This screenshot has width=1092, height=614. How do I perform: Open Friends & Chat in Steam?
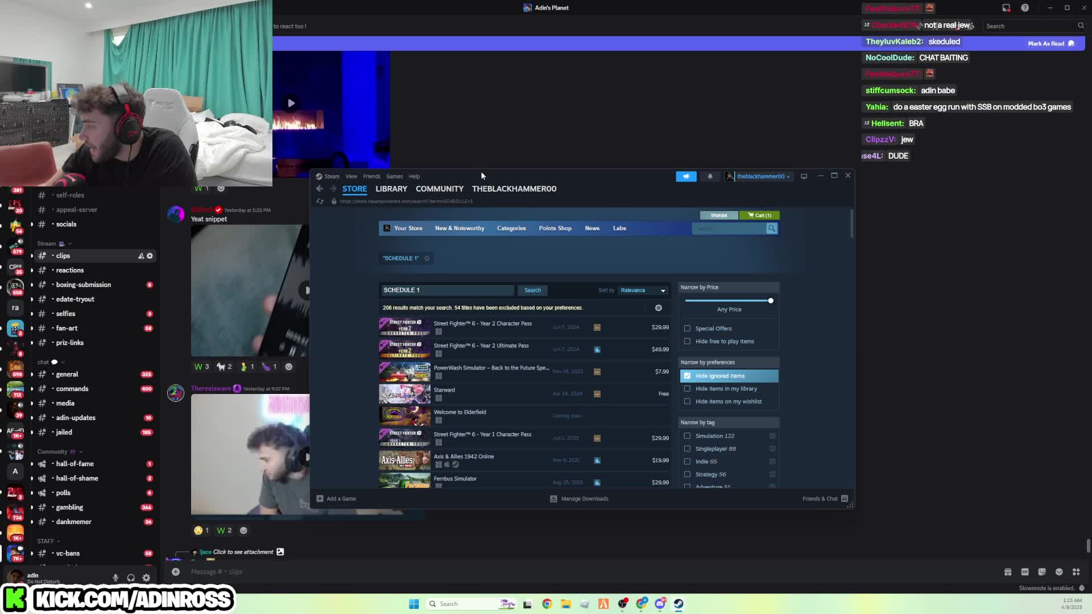tap(825, 499)
